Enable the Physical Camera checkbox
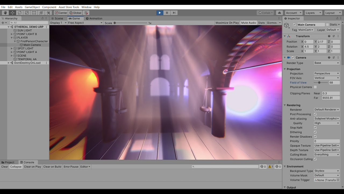 (x=315, y=87)
